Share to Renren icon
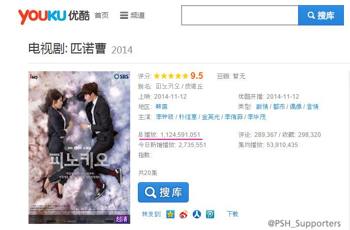 pyautogui.click(x=197, y=214)
